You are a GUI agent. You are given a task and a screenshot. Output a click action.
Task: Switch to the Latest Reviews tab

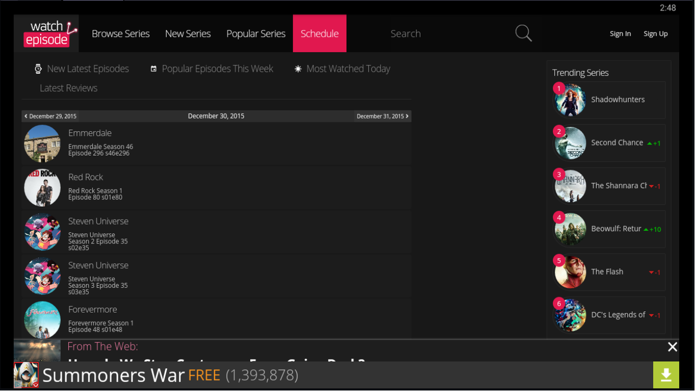pos(68,87)
